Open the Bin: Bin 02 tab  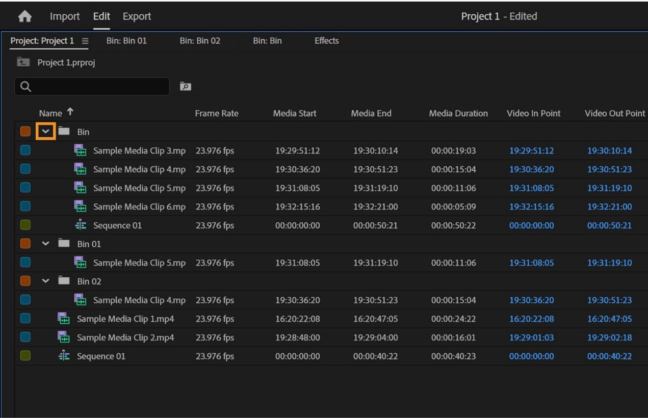coord(200,41)
